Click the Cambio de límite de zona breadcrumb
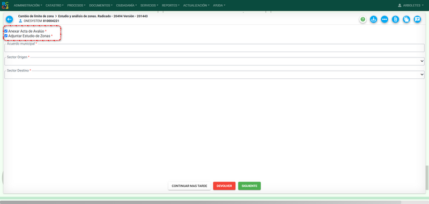429x204 pixels. (x=36, y=16)
